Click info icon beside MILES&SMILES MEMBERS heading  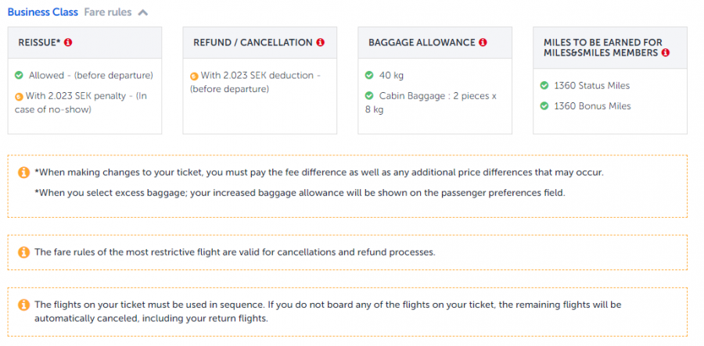point(666,52)
